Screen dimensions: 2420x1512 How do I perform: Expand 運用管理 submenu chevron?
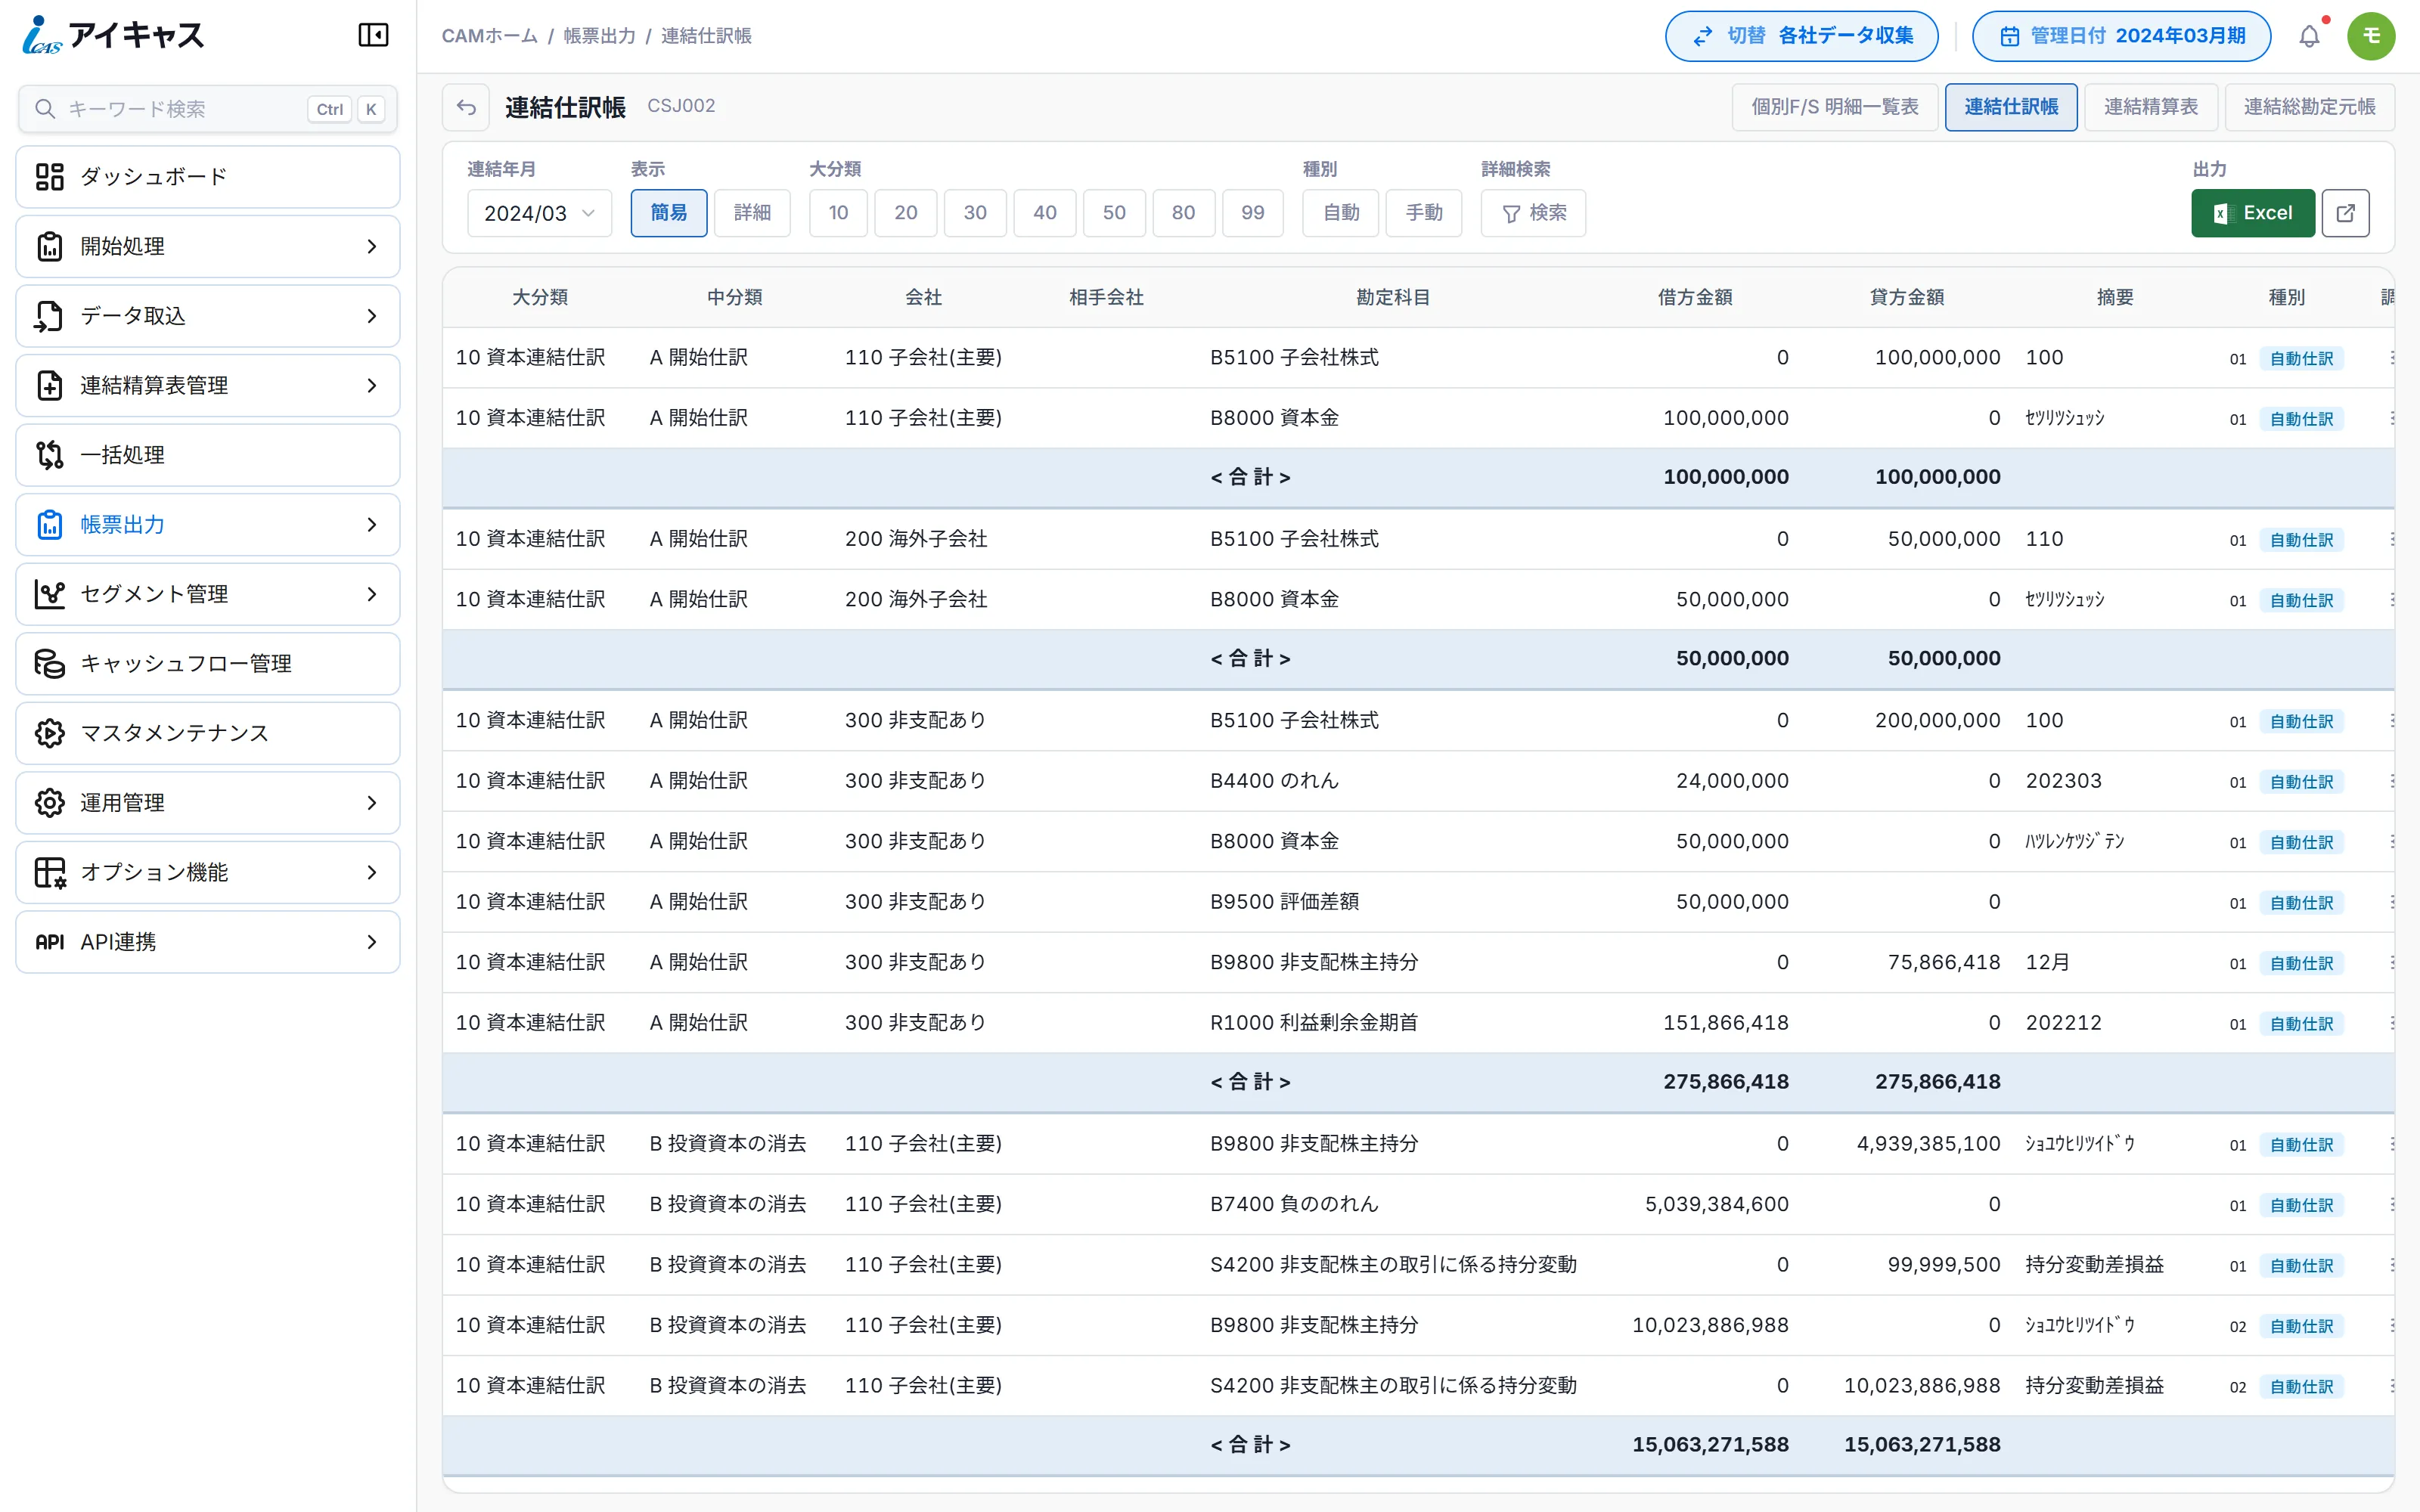click(372, 803)
